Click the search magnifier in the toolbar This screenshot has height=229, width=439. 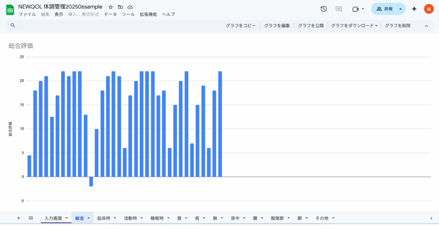pyautogui.click(x=13, y=26)
